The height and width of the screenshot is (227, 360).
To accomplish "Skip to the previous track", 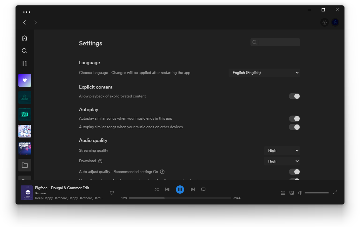I will click(167, 189).
